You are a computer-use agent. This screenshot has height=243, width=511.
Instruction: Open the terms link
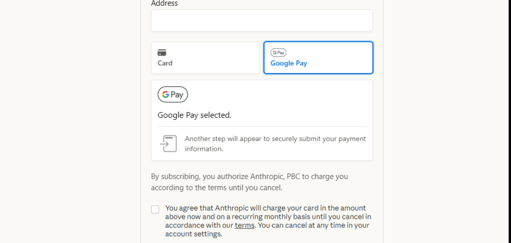point(244,225)
